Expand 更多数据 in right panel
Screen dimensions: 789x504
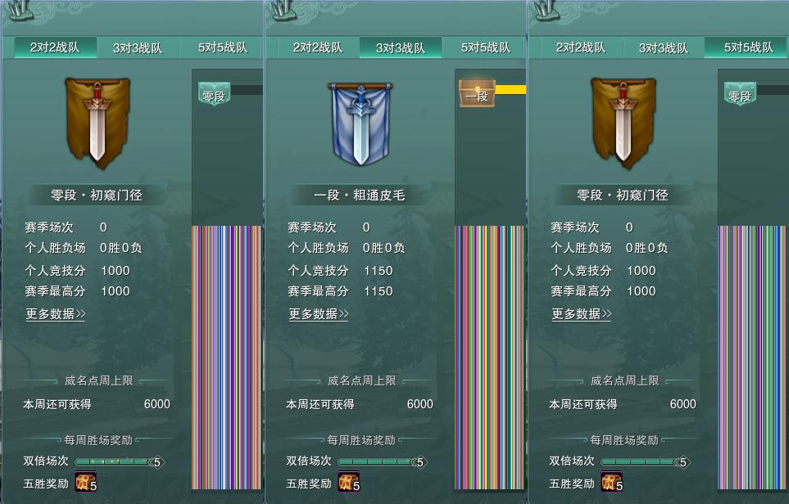581,314
